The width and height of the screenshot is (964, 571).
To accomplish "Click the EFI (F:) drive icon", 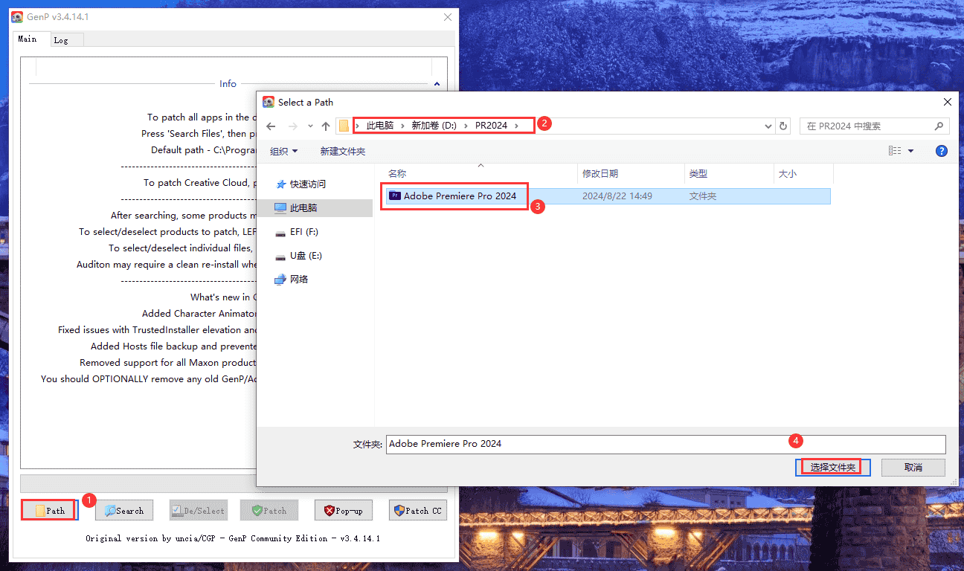I will [x=280, y=233].
